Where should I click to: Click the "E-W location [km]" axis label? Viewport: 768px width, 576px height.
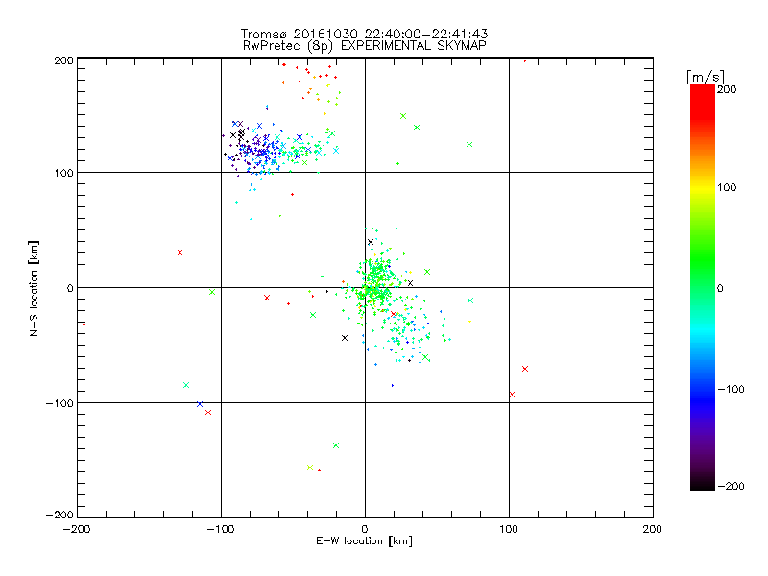(364, 541)
